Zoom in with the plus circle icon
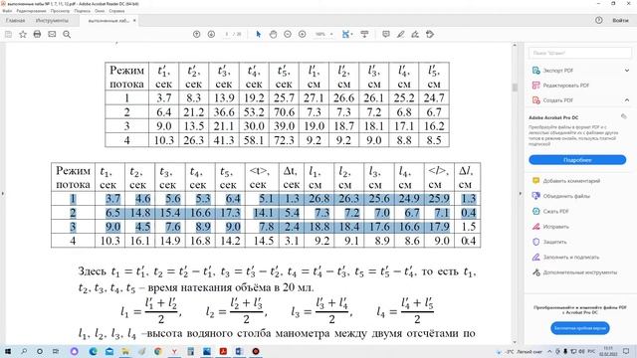Viewport: 637px width, 358px height. coord(303,35)
